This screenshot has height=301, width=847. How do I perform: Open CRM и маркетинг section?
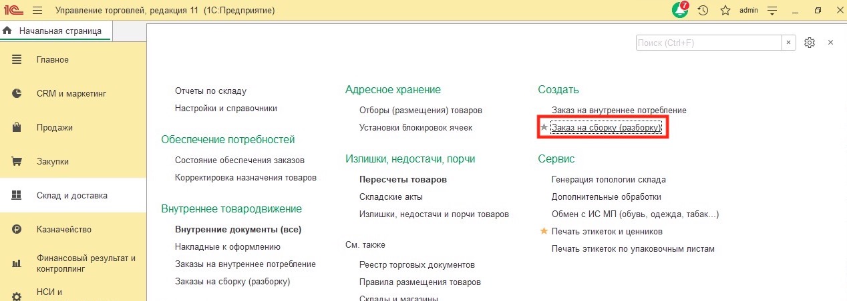(x=73, y=94)
